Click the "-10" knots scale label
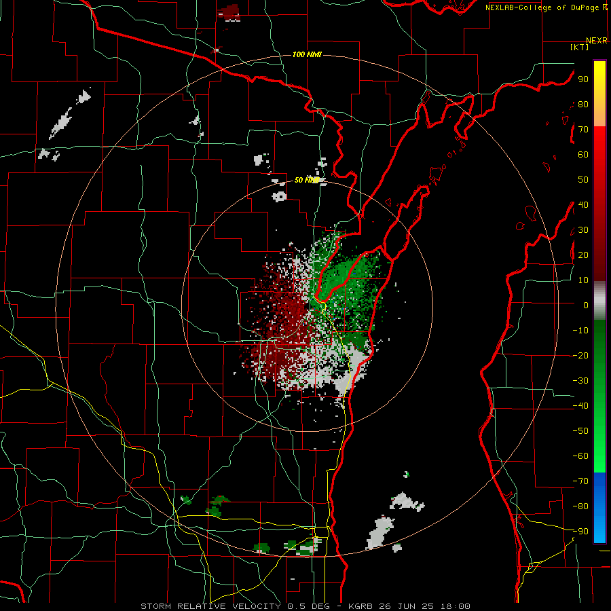611x611 pixels. pyautogui.click(x=580, y=331)
